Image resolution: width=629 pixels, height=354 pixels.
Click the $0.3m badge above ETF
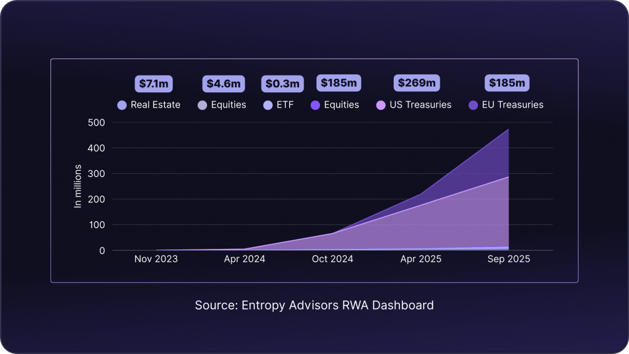pos(282,83)
